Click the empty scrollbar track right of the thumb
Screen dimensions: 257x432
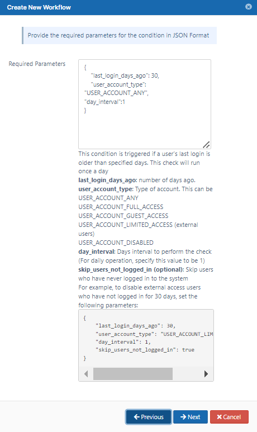point(187,374)
